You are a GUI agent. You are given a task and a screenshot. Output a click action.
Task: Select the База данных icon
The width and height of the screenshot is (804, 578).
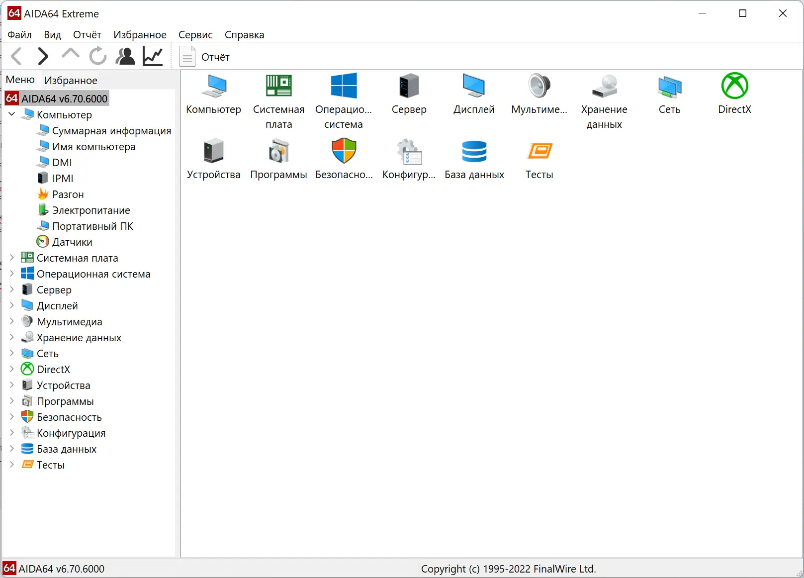pyautogui.click(x=474, y=152)
